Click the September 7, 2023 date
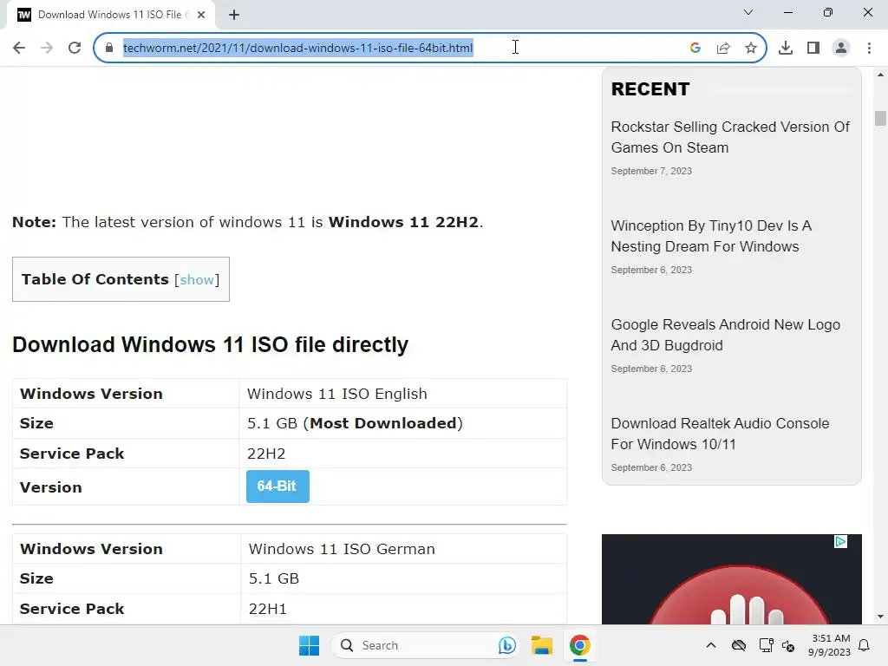The width and height of the screenshot is (888, 666). point(651,171)
